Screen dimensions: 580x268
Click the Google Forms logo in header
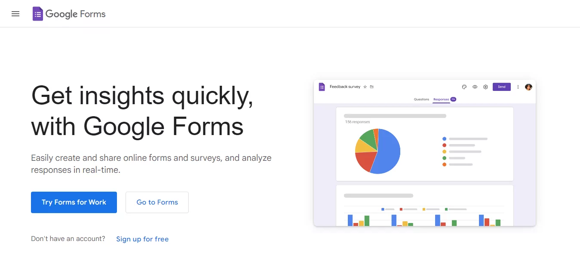pyautogui.click(x=69, y=14)
